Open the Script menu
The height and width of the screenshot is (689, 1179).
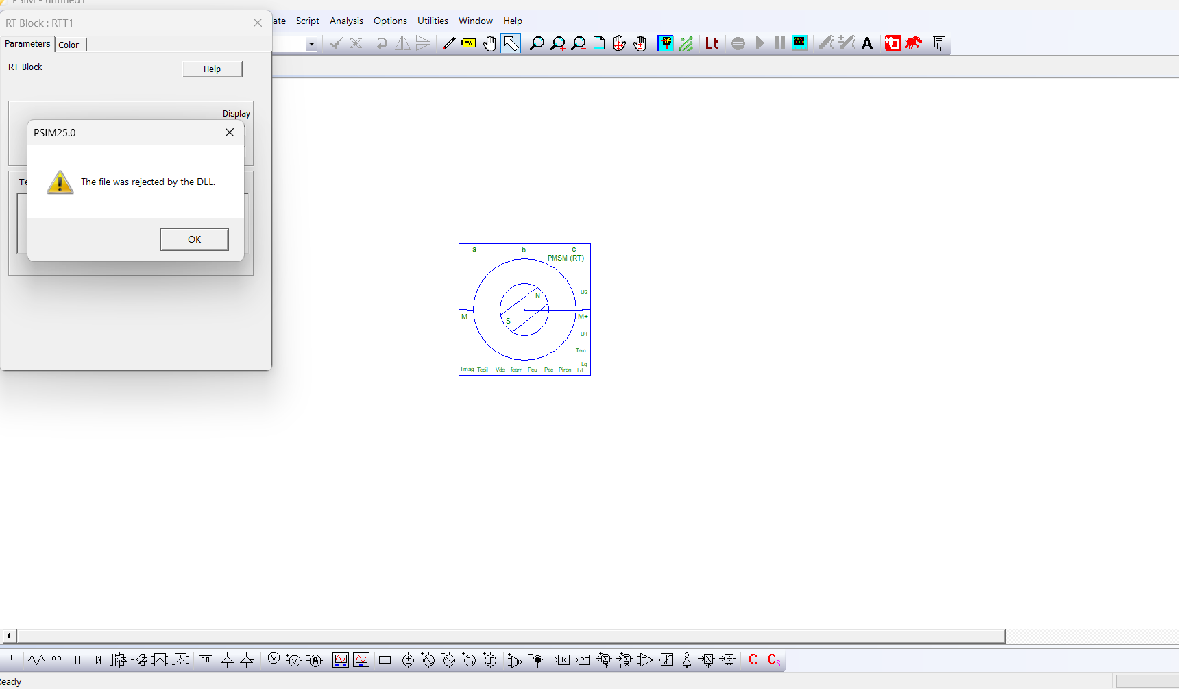[x=308, y=21]
